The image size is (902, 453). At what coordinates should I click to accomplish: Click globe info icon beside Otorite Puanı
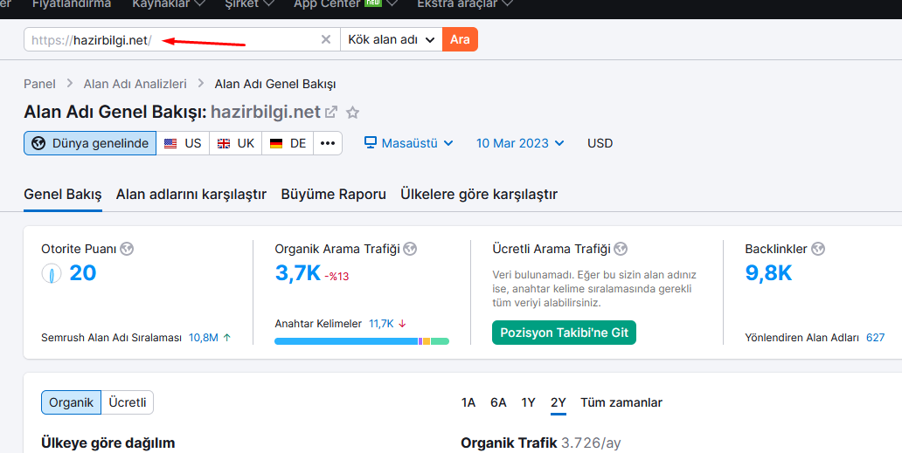click(127, 249)
